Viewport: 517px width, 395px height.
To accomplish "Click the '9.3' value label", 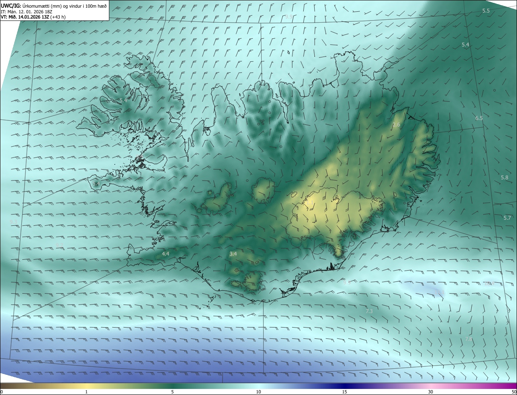I will click(13, 222).
